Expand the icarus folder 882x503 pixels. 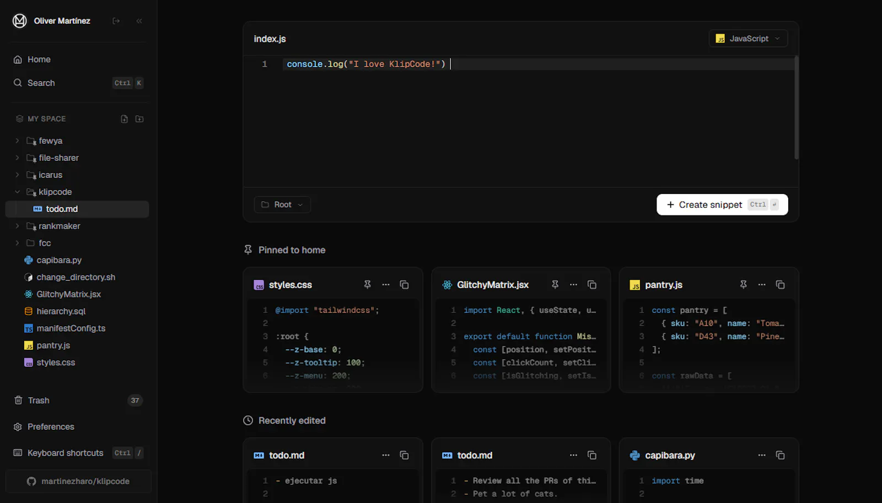click(x=17, y=175)
